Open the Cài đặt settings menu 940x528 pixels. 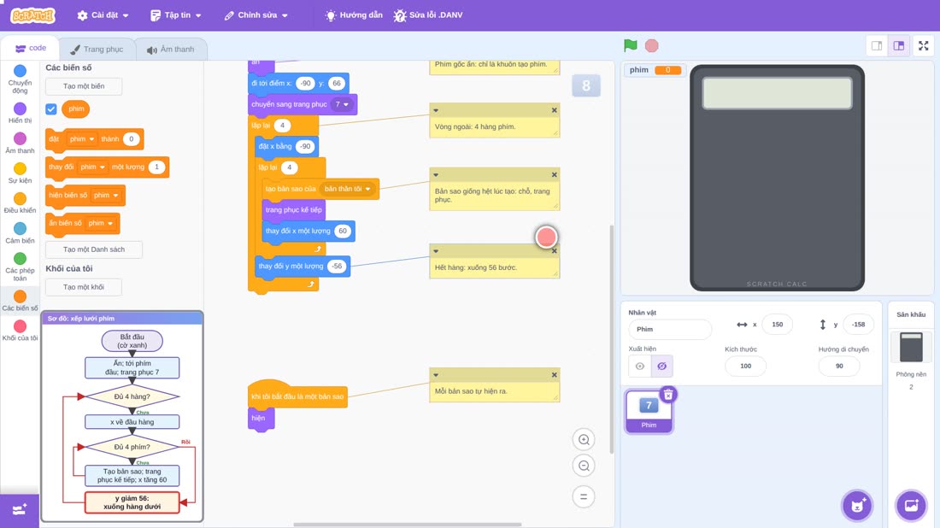tap(103, 15)
